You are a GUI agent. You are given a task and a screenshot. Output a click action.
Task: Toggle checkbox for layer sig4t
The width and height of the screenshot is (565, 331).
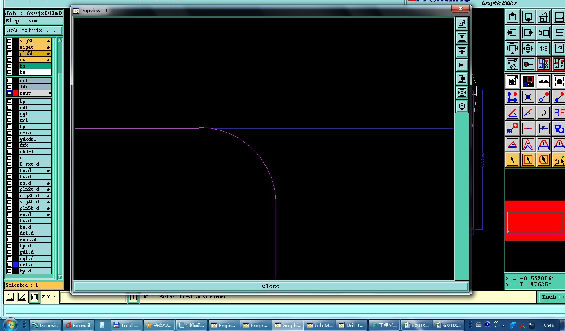9,47
